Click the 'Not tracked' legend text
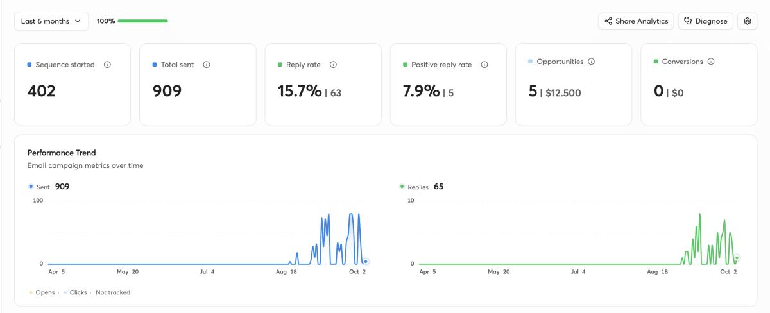Screen dimensions: 770x313 point(113,292)
